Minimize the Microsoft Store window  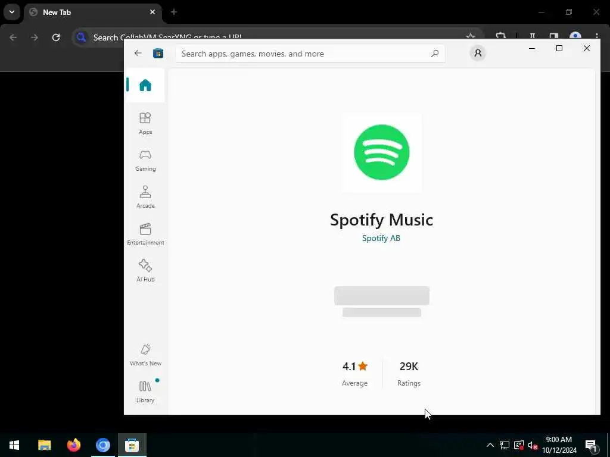532,48
